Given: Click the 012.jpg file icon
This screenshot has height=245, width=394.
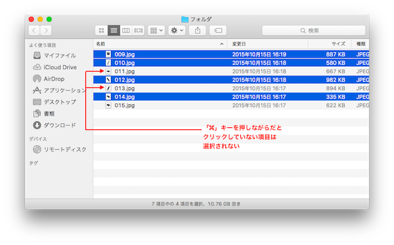Looking at the screenshot, I should pos(108,80).
